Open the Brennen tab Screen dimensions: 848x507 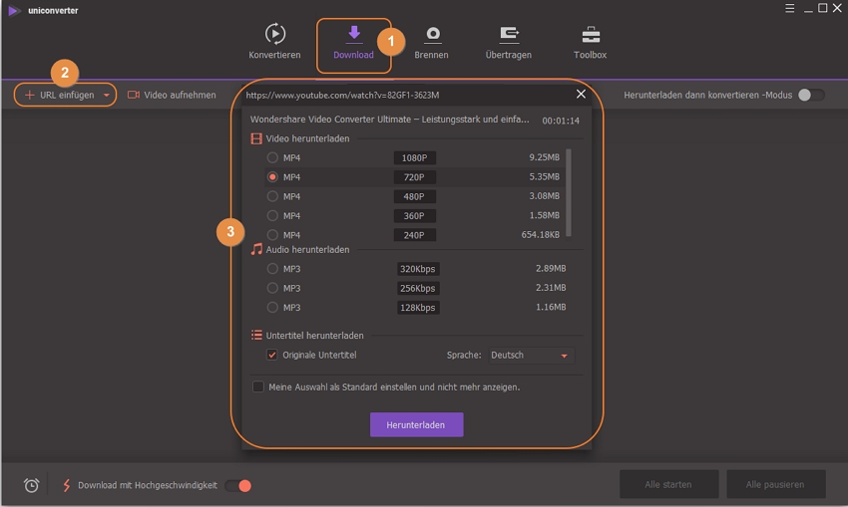tap(431, 43)
